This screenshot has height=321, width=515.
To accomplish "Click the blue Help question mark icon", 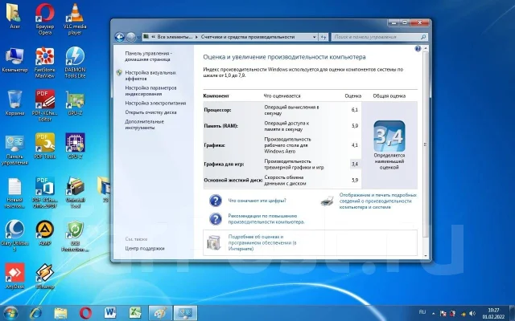I will click(418, 49).
